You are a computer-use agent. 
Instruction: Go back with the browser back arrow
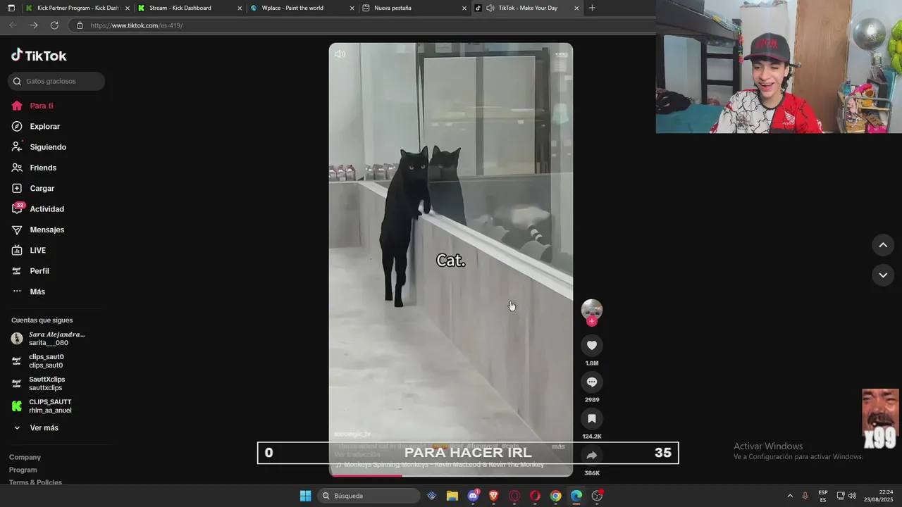(13, 25)
